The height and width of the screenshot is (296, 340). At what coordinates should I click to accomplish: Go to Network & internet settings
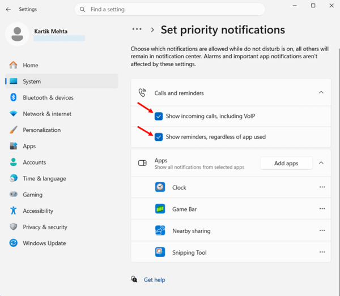62,114
